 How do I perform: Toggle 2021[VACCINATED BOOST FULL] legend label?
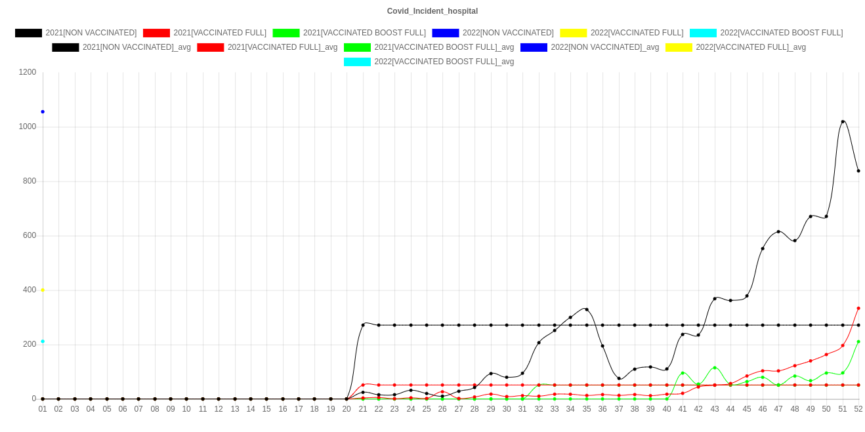click(x=364, y=33)
